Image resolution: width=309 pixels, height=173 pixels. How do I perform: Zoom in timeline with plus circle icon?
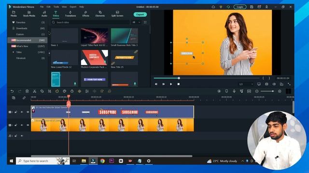point(280,91)
